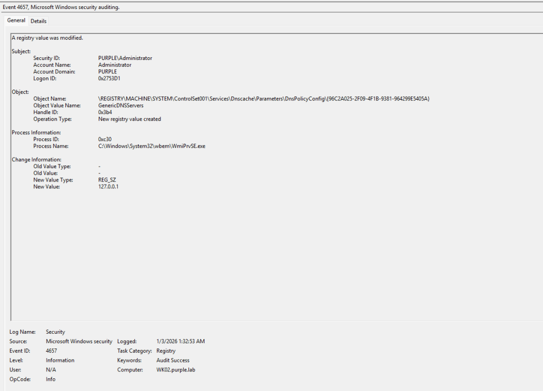The width and height of the screenshot is (543, 391).
Task: Click the Process ID value 0xc30
Action: click(x=105, y=140)
